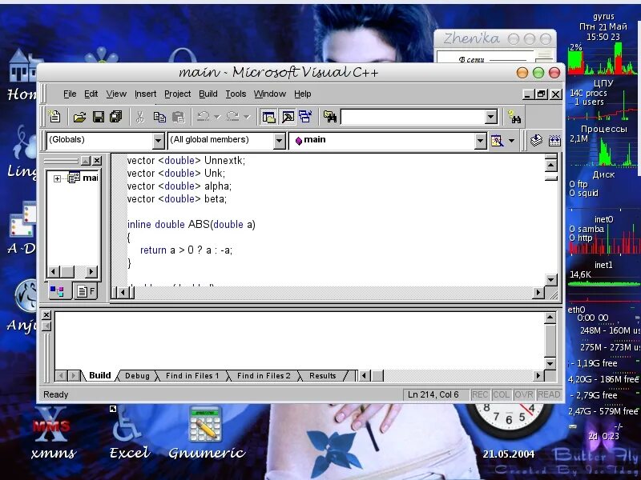
Task: Open the File menu
Action: point(70,94)
